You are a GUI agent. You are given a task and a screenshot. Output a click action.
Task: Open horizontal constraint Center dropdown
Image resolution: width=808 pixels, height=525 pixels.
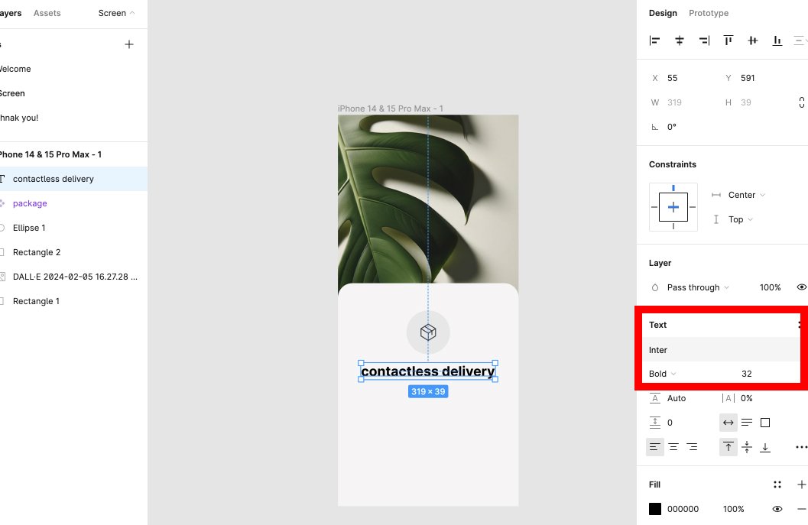(x=746, y=195)
